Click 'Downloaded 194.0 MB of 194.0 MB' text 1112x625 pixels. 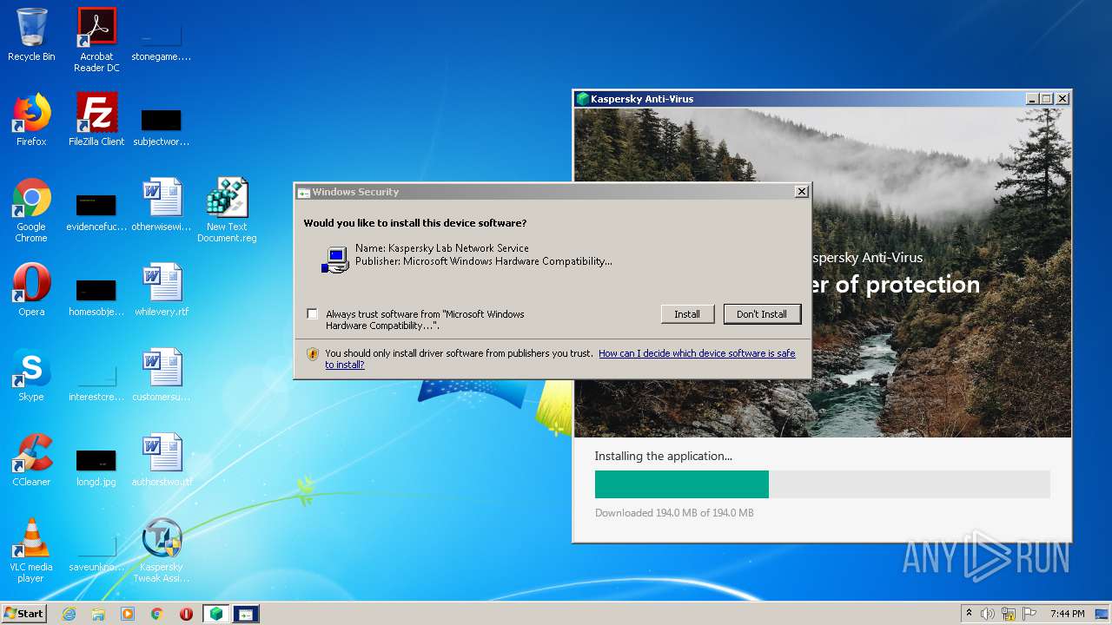(674, 513)
